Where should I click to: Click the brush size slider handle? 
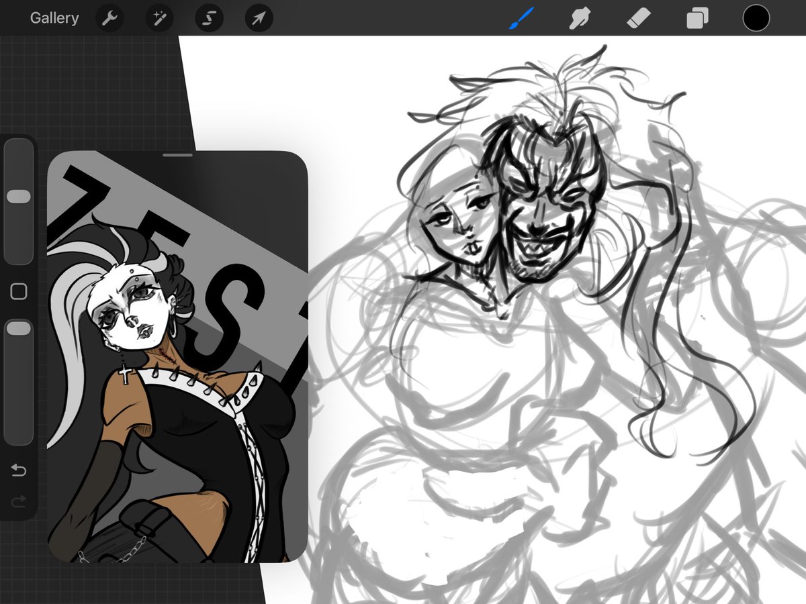[x=18, y=197]
